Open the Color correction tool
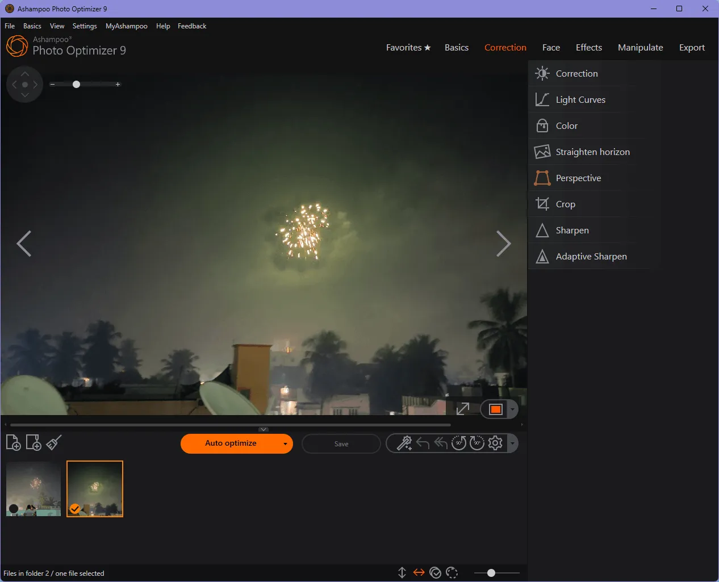Screen dimensions: 719x582 [566, 125]
